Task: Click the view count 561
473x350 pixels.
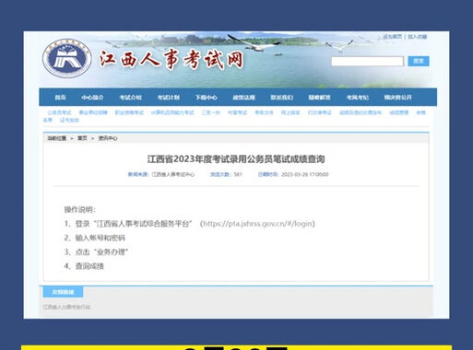Action: click(238, 174)
